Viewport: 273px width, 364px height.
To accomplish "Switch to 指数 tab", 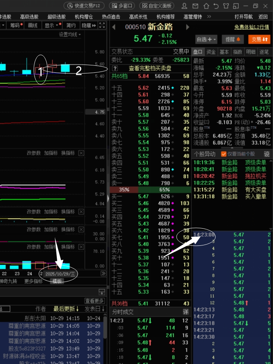I will (238, 52).
